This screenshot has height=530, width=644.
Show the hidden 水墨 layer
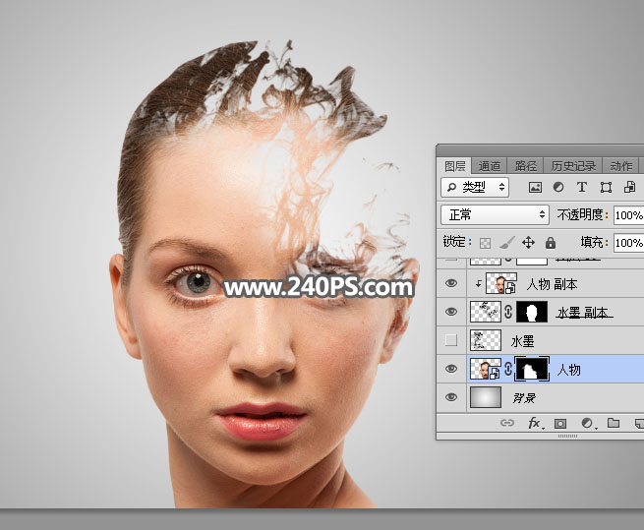451,341
